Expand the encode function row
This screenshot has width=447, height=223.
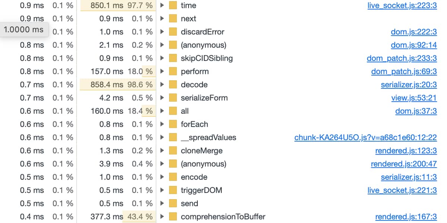tap(162, 177)
